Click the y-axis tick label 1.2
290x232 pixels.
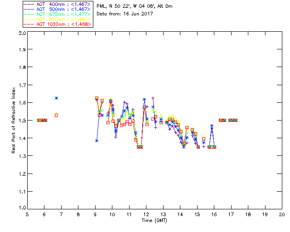point(22,174)
